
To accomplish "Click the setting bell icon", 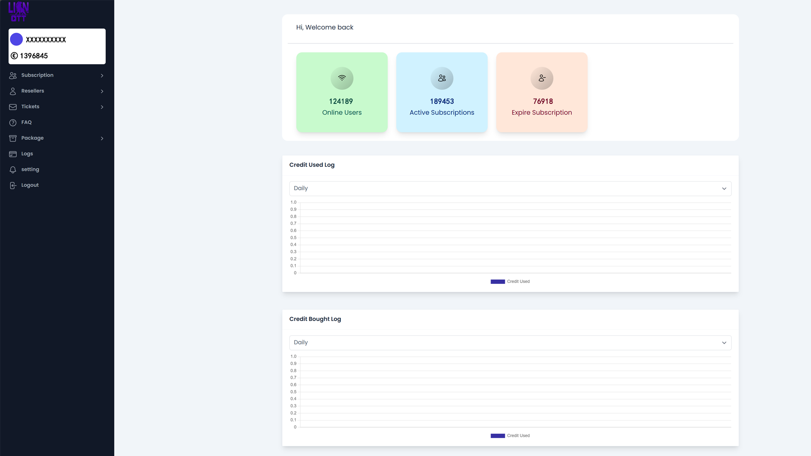I will coord(13,170).
